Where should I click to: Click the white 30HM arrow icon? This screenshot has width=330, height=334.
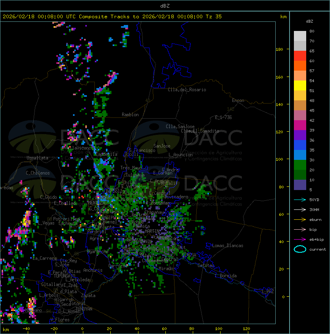(300, 209)
